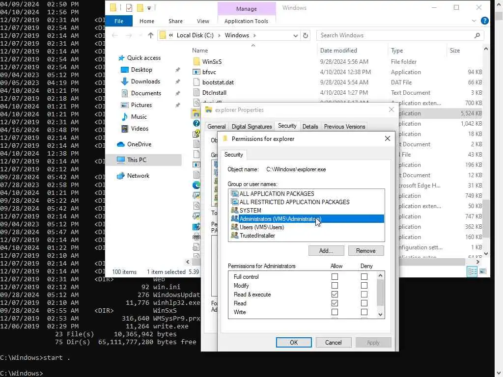Select OneDrive in navigation pane
503x377 pixels.
[139, 144]
